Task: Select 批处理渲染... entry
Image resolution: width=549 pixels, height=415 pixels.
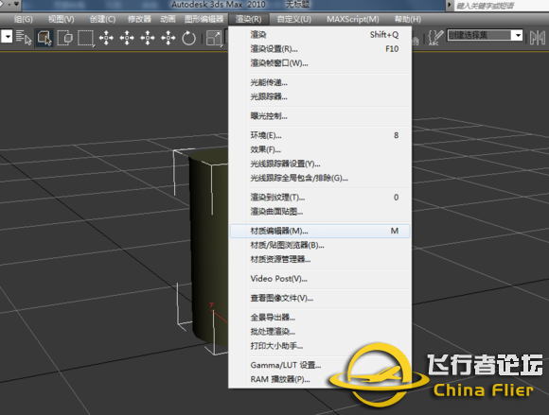Action: click(320, 332)
